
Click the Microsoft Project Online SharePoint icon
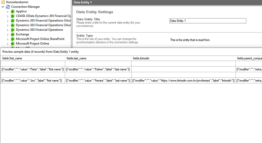[x=13, y=39]
